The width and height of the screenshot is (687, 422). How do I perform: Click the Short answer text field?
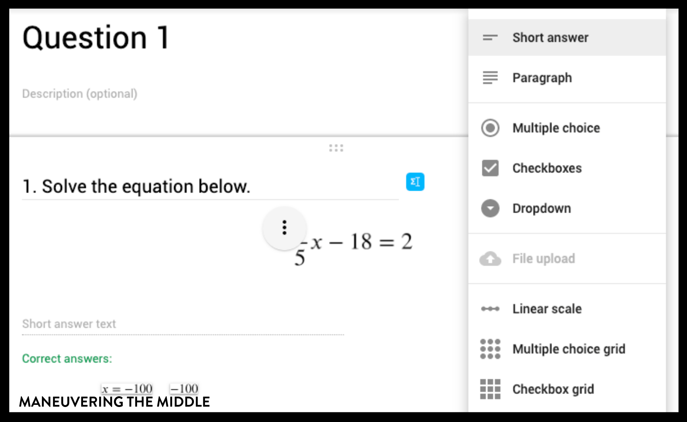click(69, 324)
